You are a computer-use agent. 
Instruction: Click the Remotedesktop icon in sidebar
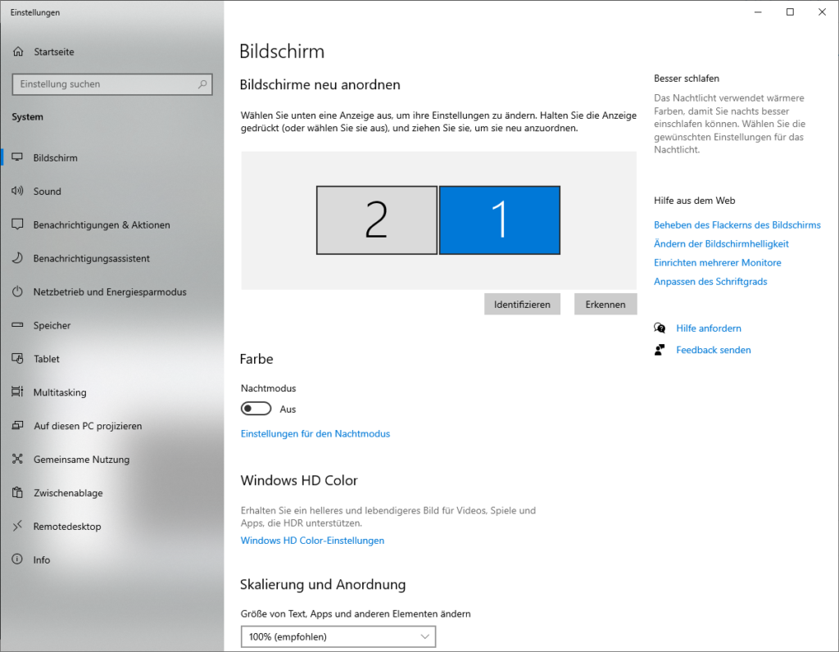[18, 526]
